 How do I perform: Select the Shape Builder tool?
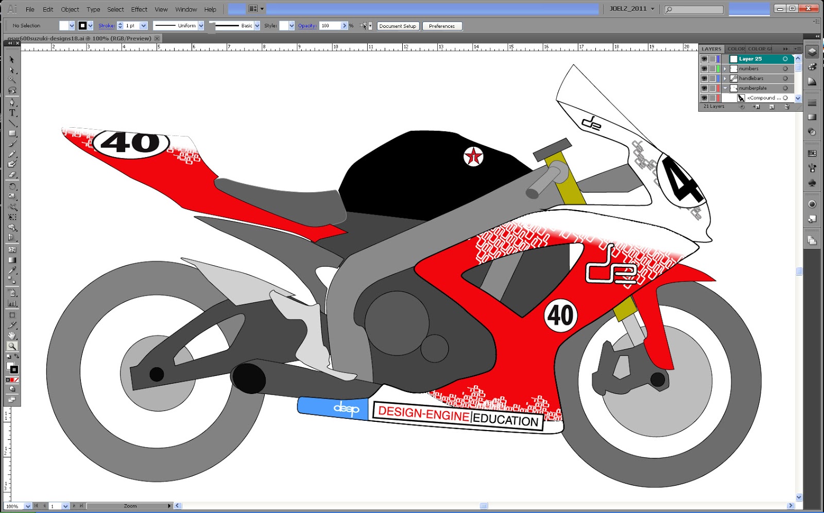[x=12, y=228]
